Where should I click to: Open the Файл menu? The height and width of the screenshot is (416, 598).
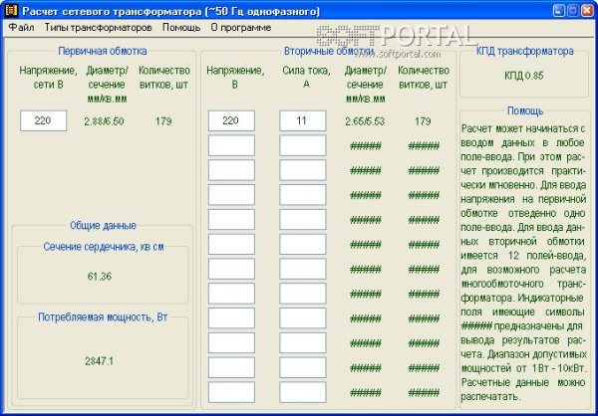pos(21,28)
